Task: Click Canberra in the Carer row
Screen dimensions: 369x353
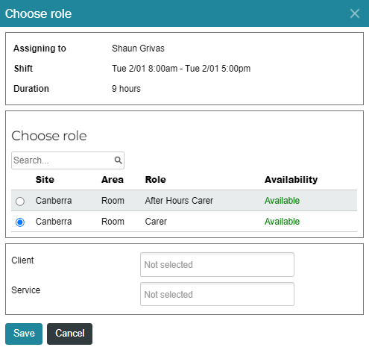Action: pos(54,222)
